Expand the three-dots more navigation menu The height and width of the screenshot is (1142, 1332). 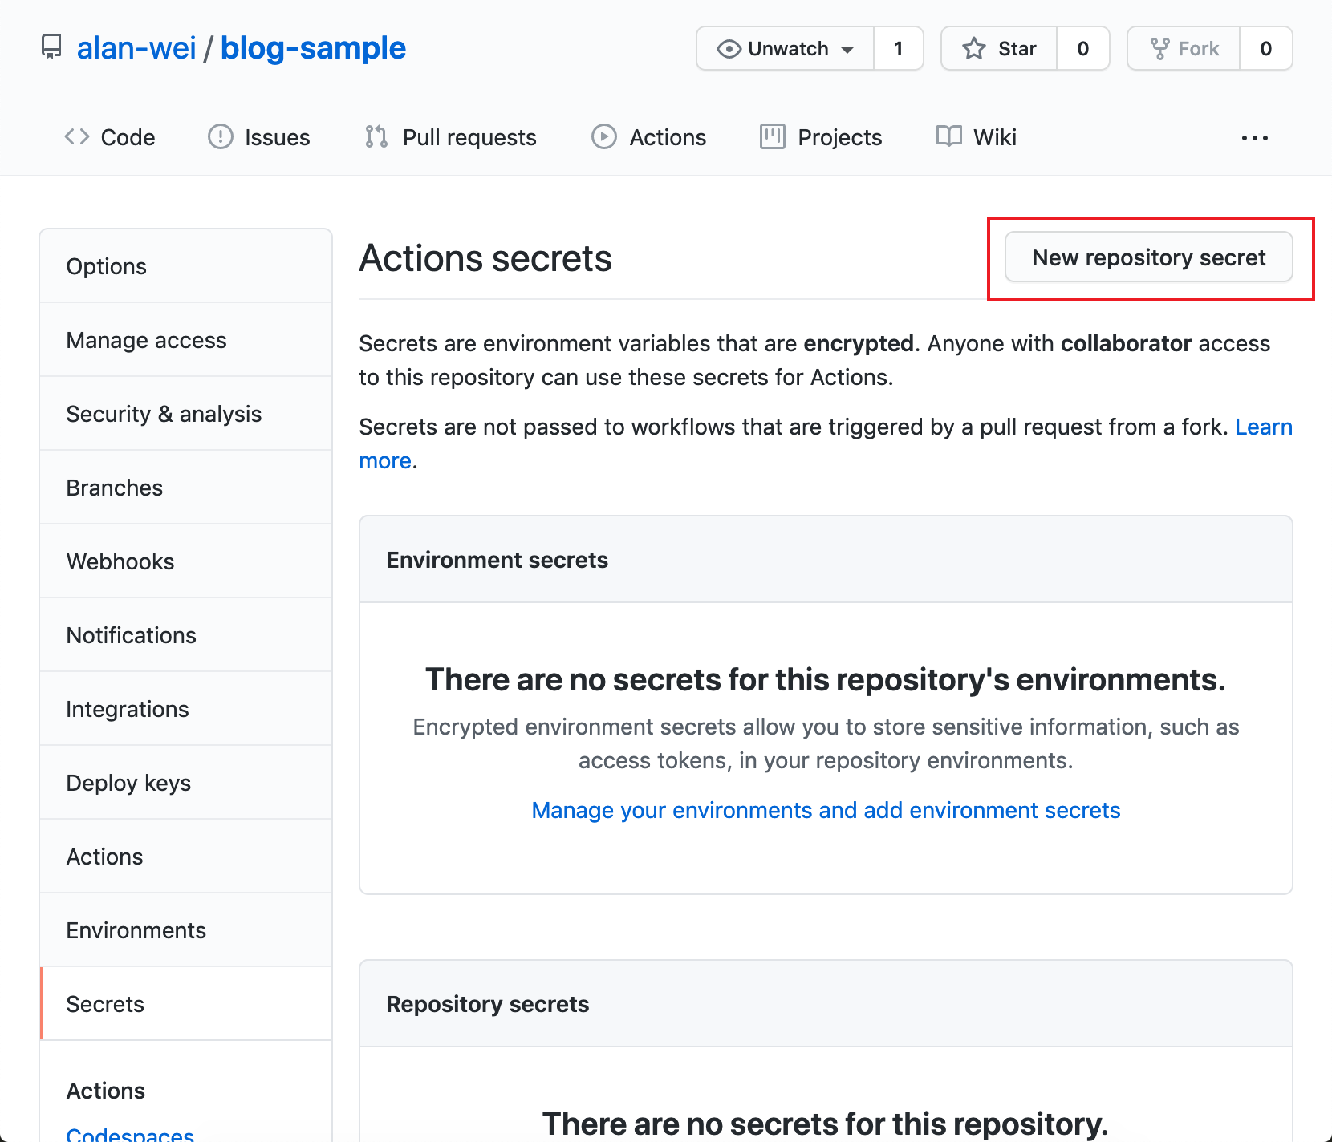[x=1255, y=138]
